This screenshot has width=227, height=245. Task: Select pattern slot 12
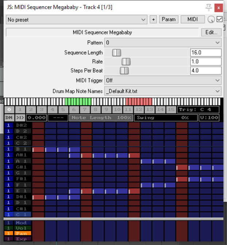[139, 110]
